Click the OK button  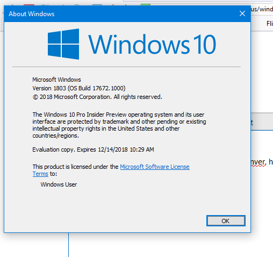(x=226, y=221)
